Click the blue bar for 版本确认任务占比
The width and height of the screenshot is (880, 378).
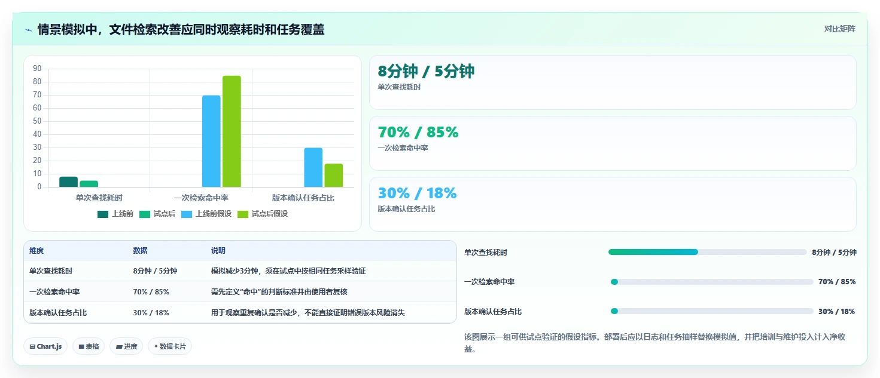point(313,167)
